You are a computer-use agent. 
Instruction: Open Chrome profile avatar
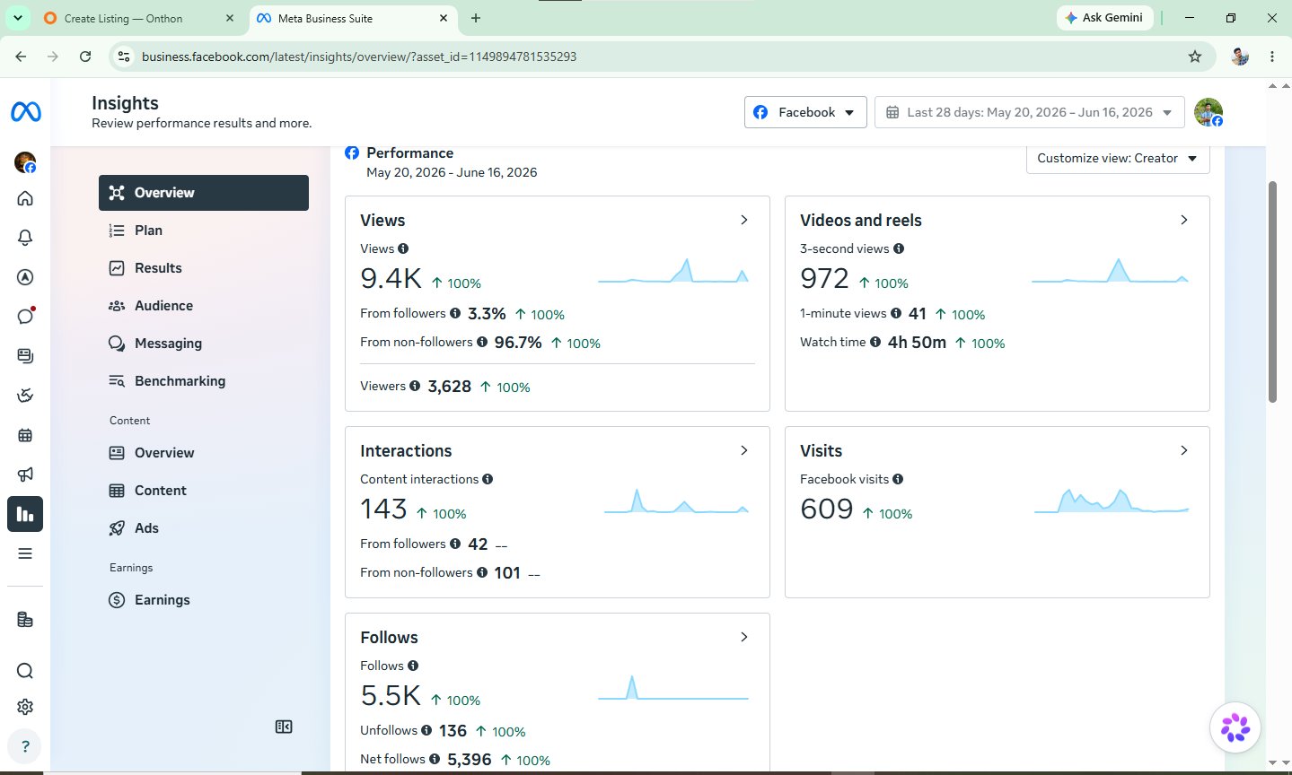pos(1240,57)
